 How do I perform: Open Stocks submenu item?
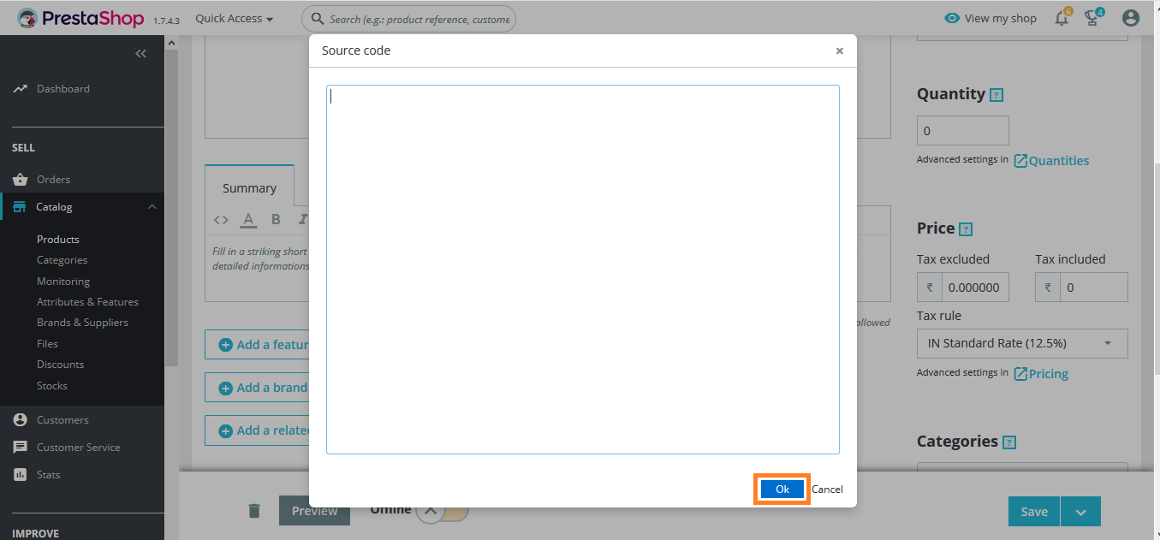[x=51, y=386]
